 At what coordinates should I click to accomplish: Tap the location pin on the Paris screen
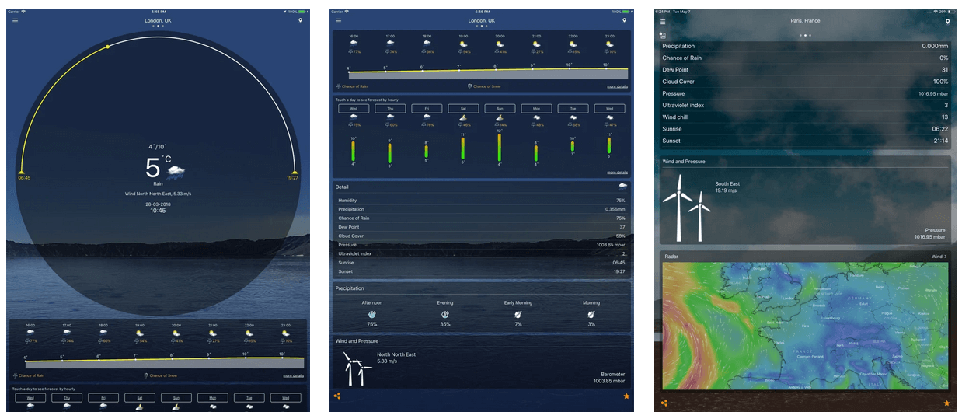[x=947, y=22]
